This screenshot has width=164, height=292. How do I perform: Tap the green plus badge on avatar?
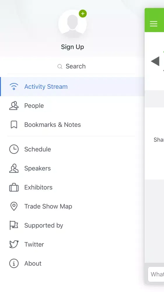pyautogui.click(x=83, y=14)
